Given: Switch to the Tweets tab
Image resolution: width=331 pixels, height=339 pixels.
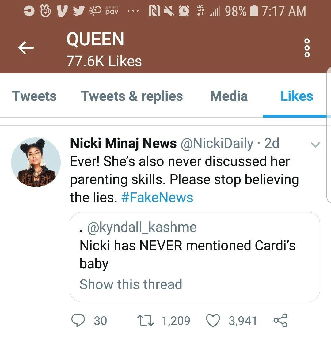Looking at the screenshot, I should click(x=34, y=96).
